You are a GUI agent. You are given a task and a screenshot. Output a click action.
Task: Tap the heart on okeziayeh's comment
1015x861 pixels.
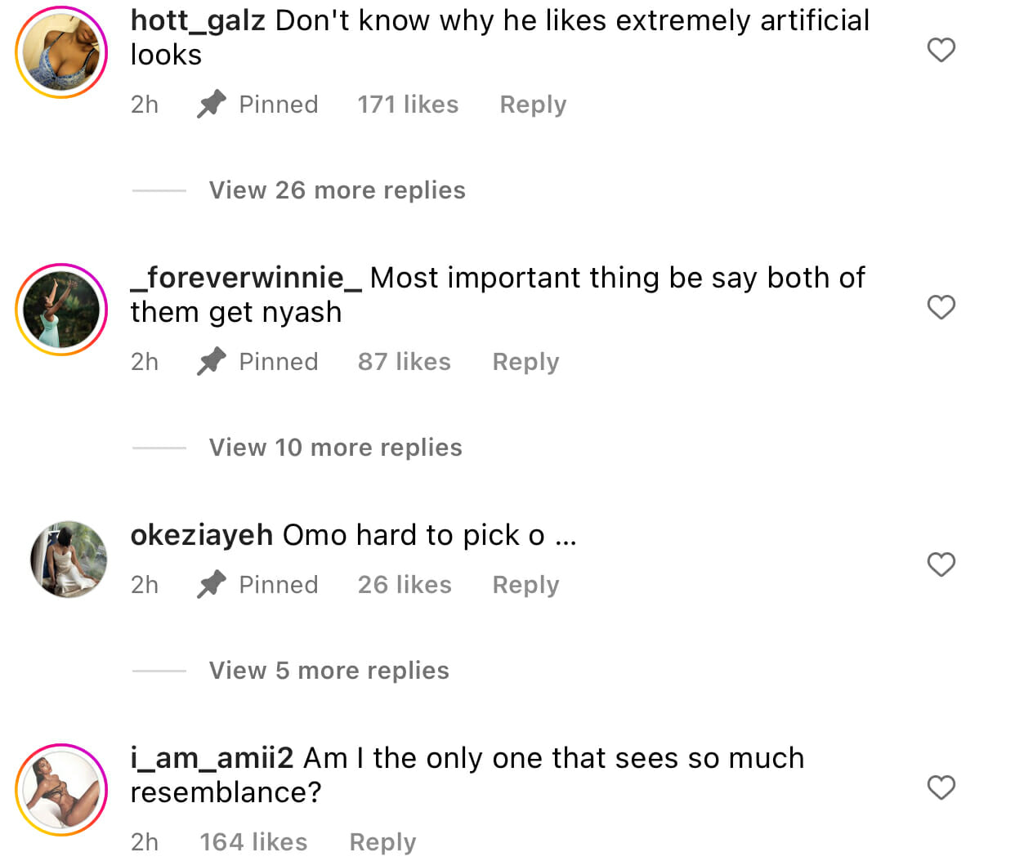click(941, 564)
